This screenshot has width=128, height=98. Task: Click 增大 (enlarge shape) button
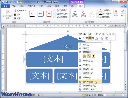pos(17,15)
